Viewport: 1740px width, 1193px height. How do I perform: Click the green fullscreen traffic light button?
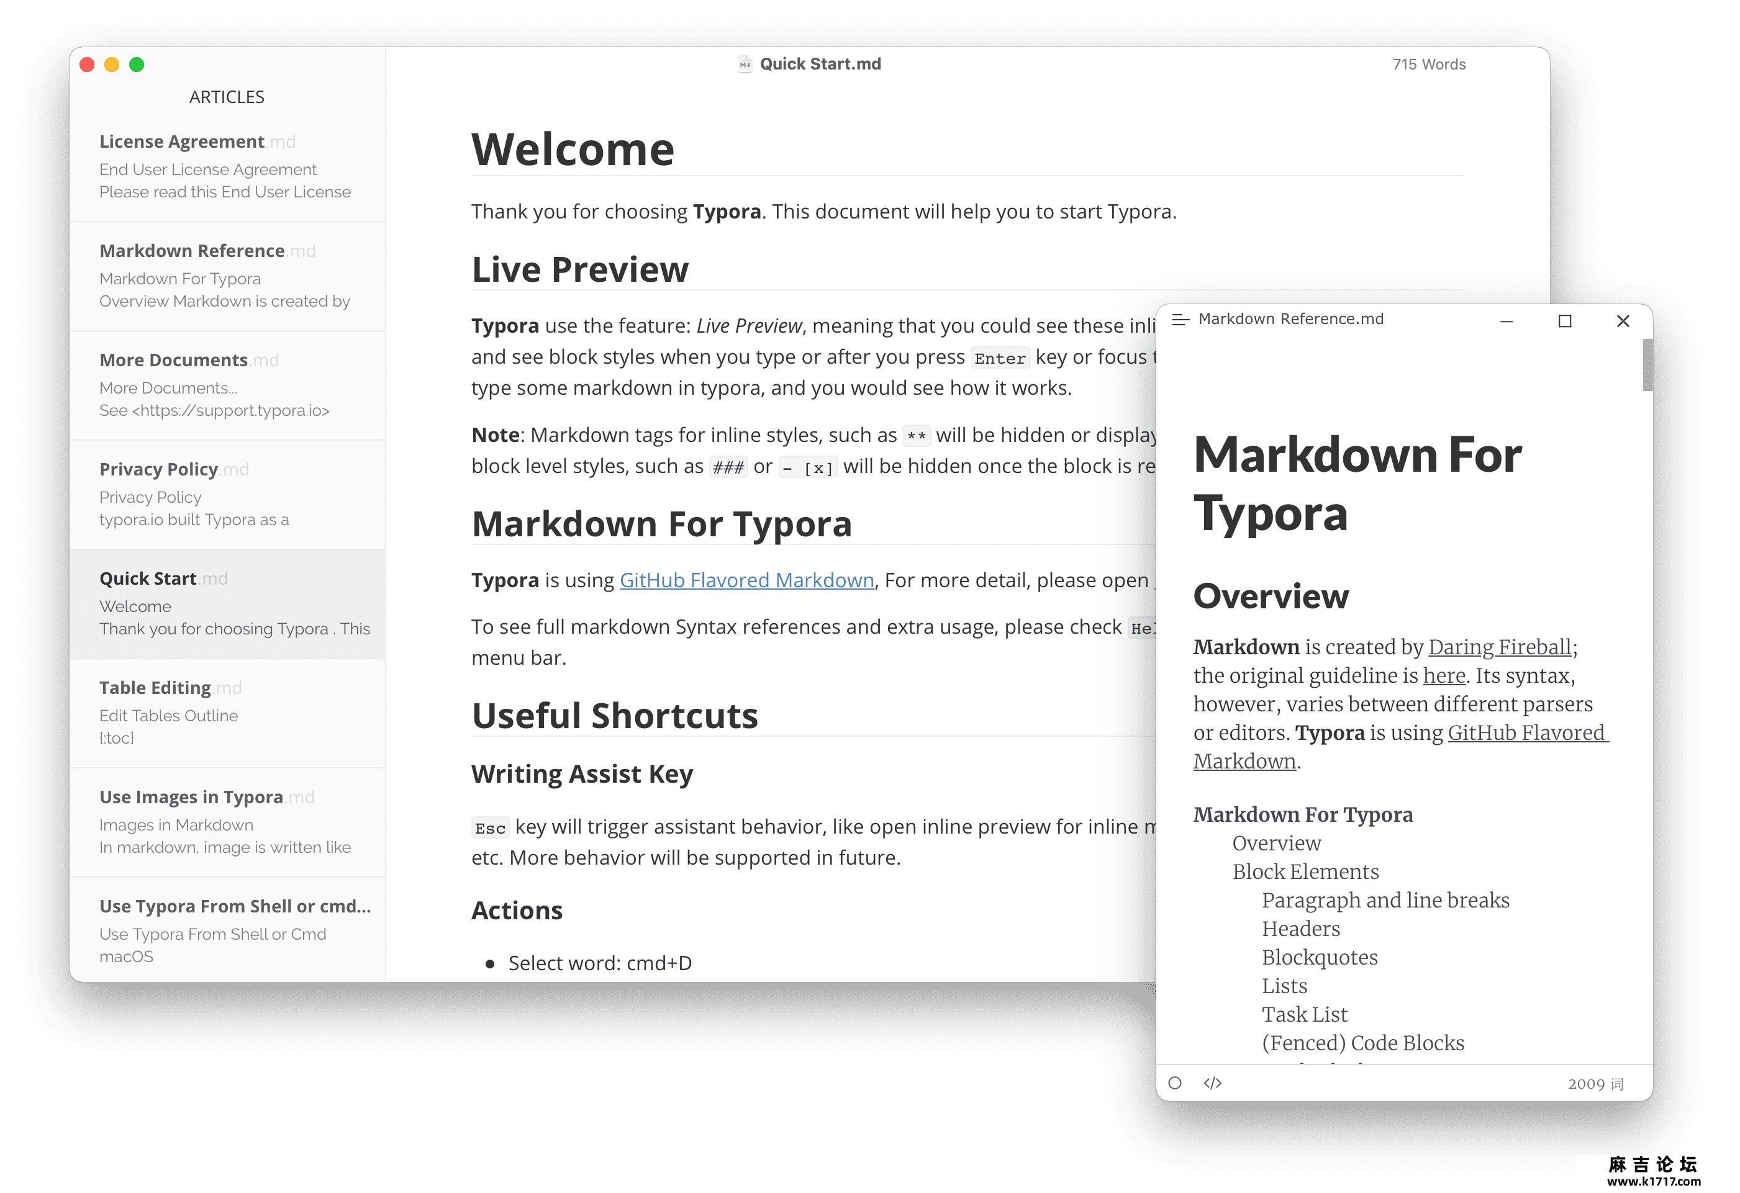click(x=136, y=65)
